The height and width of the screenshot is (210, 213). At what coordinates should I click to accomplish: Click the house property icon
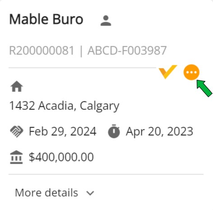point(17,86)
